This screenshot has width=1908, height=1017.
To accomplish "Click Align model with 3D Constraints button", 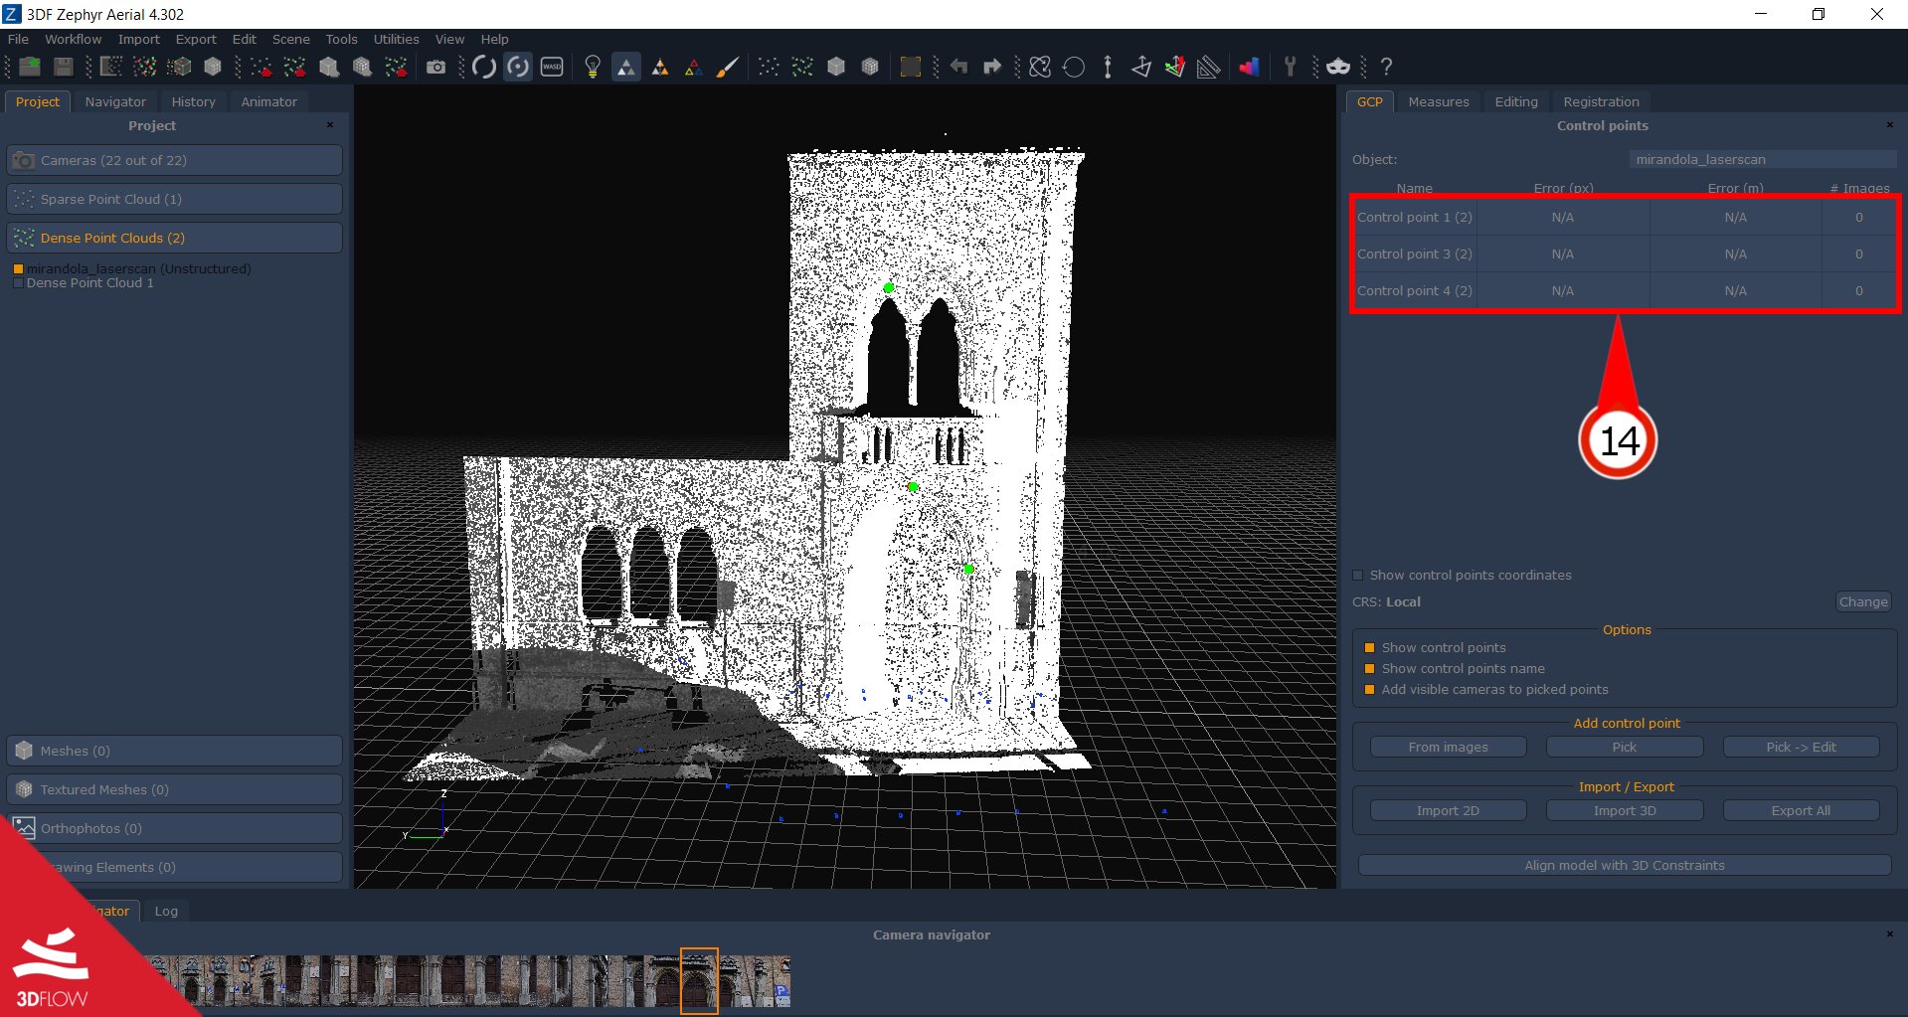I will 1625,865.
